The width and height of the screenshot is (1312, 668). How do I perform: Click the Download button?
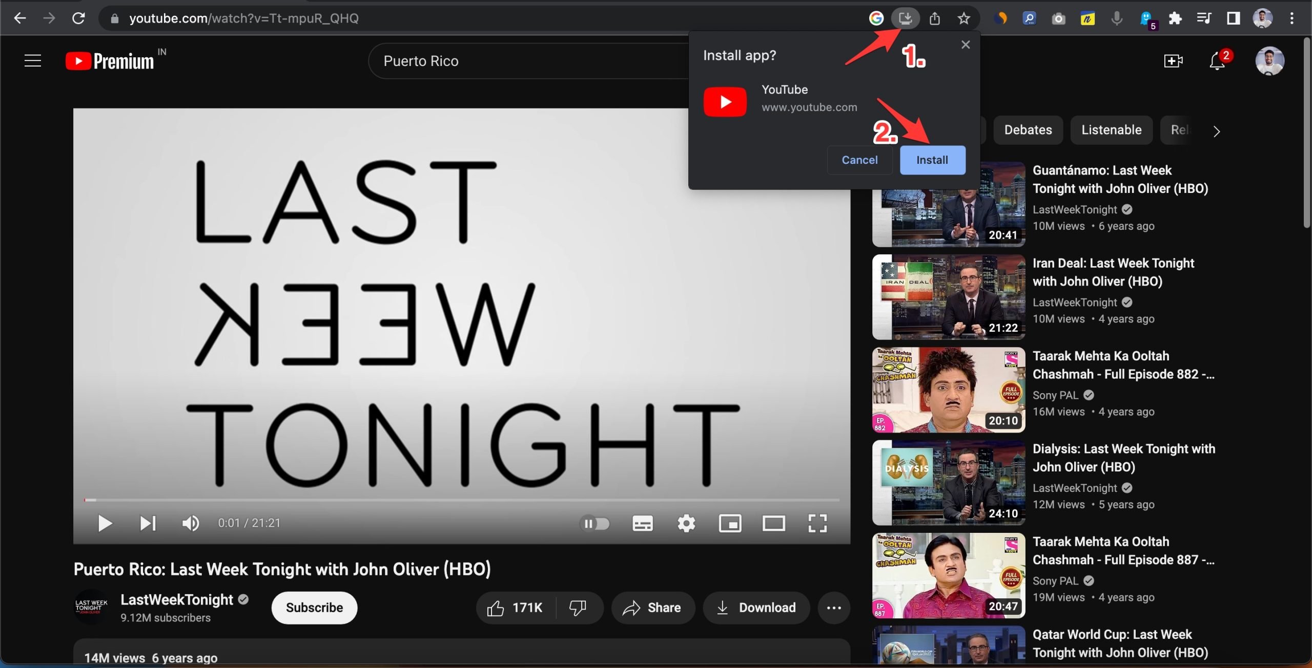click(x=756, y=608)
